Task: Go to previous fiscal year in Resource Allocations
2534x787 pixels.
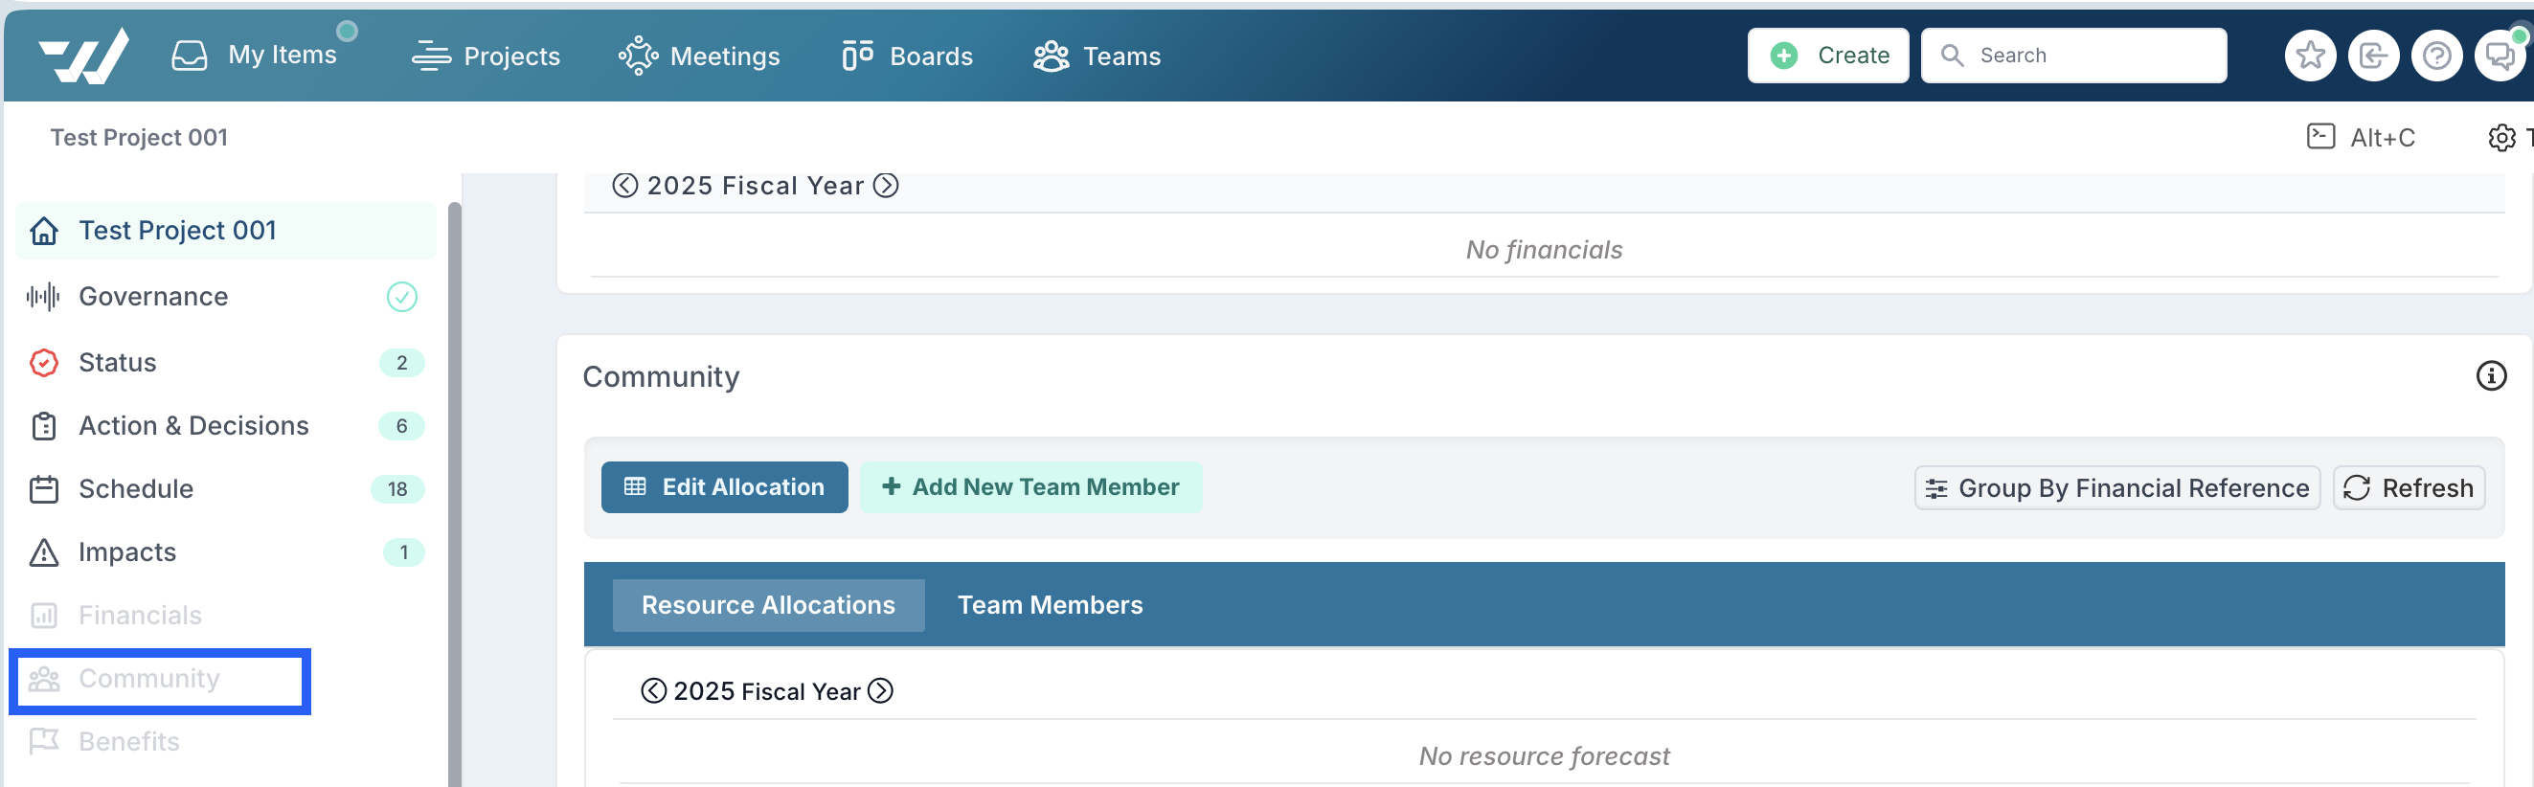Action: pos(653,690)
